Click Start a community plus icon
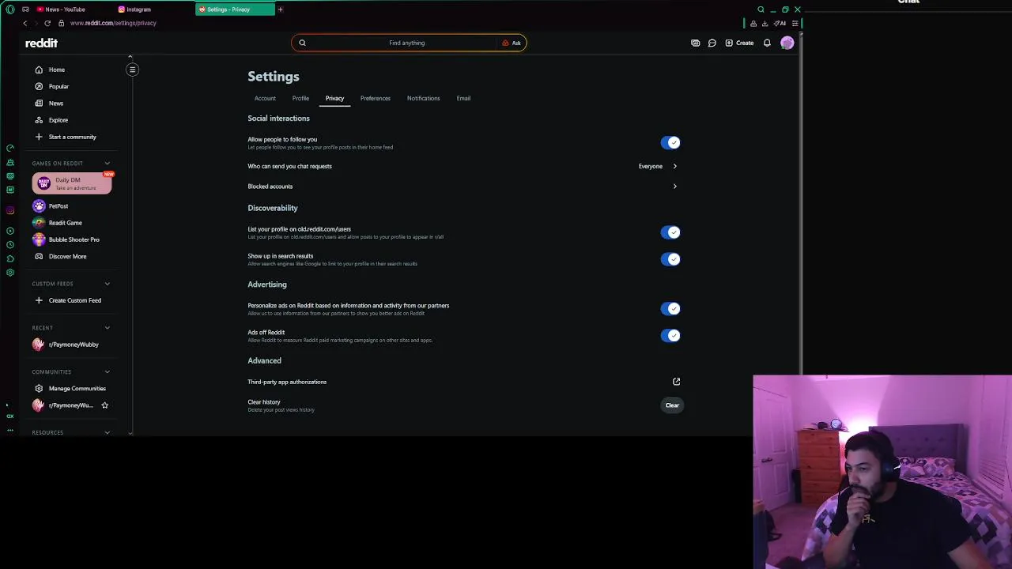This screenshot has height=569, width=1012. [x=39, y=137]
